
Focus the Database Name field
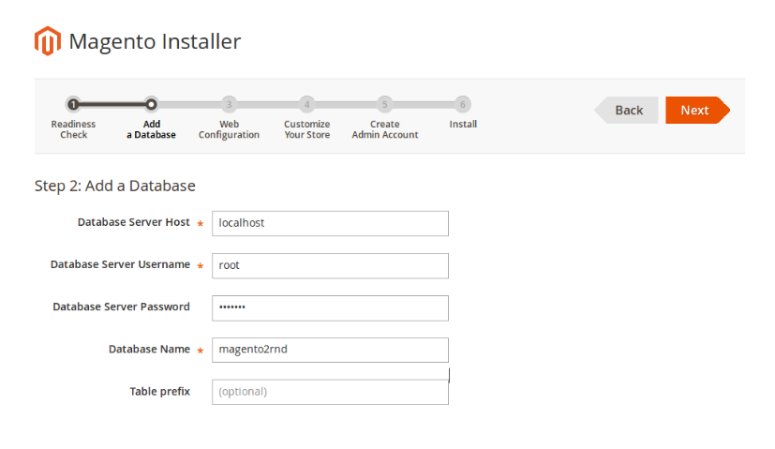(x=330, y=350)
